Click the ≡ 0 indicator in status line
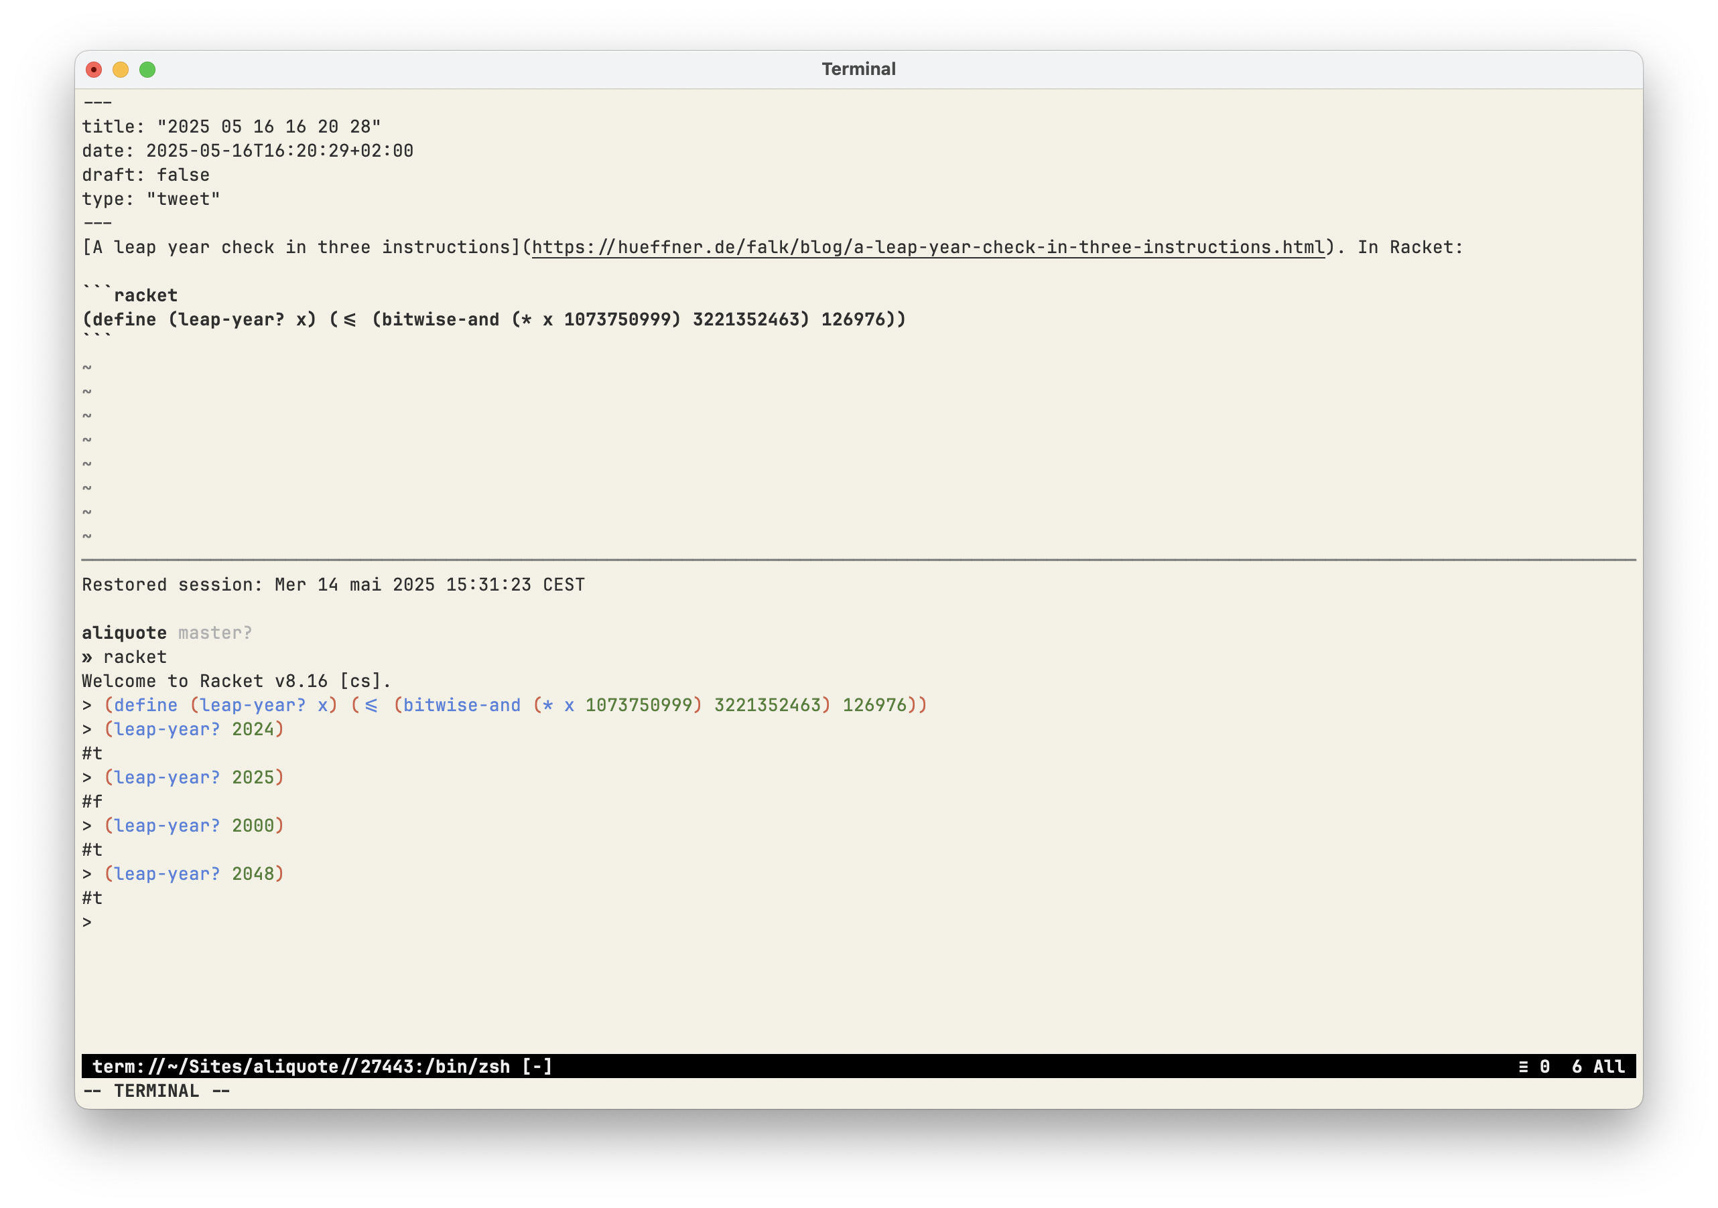The image size is (1718, 1208). [1533, 1067]
